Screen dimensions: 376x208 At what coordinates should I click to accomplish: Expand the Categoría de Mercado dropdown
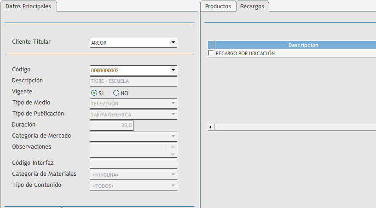[173, 136]
